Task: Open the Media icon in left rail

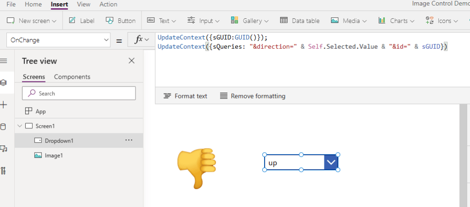Action: pyautogui.click(x=4, y=149)
